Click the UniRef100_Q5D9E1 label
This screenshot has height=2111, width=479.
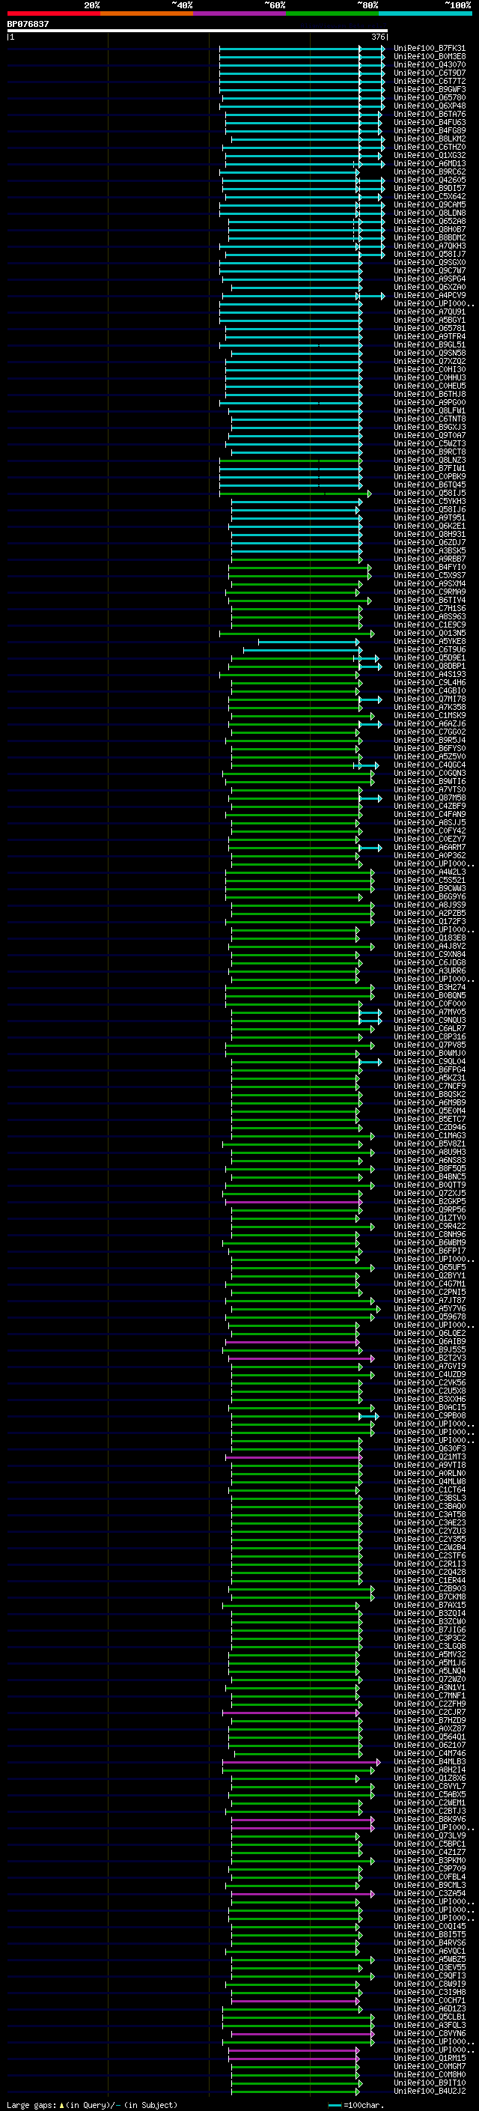[x=429, y=658]
